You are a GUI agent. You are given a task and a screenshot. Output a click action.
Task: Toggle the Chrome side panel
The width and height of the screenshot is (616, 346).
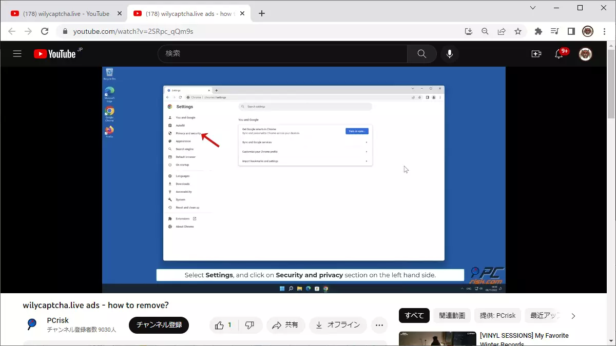point(571,31)
